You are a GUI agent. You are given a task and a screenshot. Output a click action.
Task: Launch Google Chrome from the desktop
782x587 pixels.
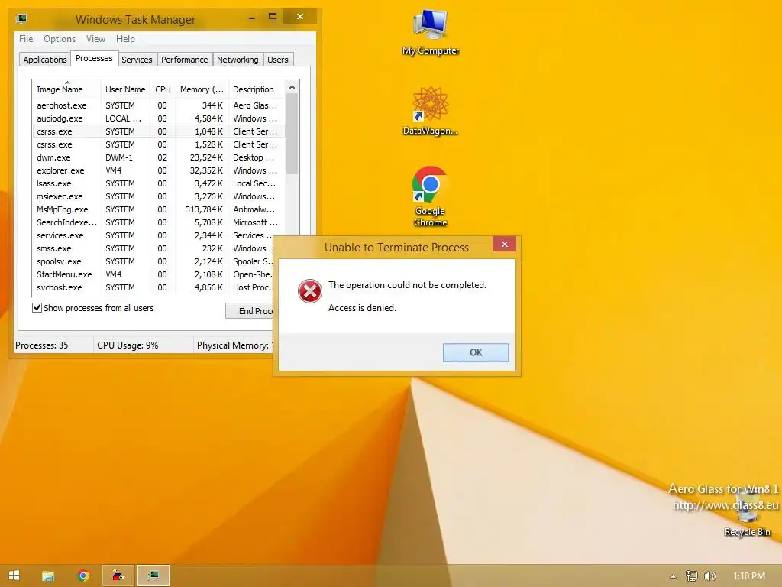430,196
